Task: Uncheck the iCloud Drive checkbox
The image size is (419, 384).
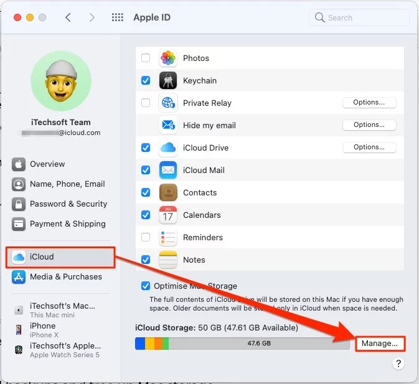Action: (146, 148)
